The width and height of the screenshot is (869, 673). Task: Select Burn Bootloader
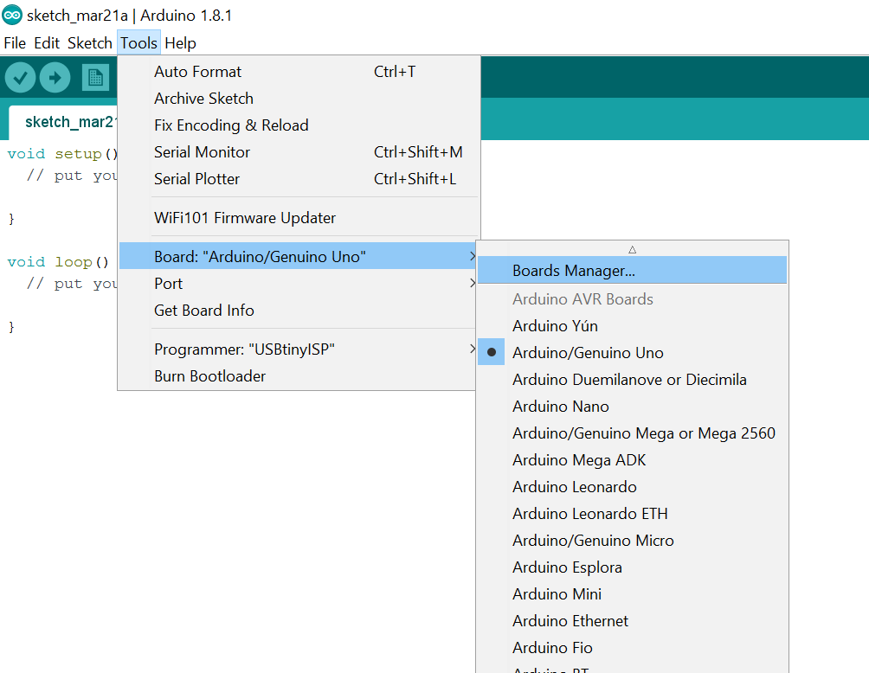click(x=298, y=376)
